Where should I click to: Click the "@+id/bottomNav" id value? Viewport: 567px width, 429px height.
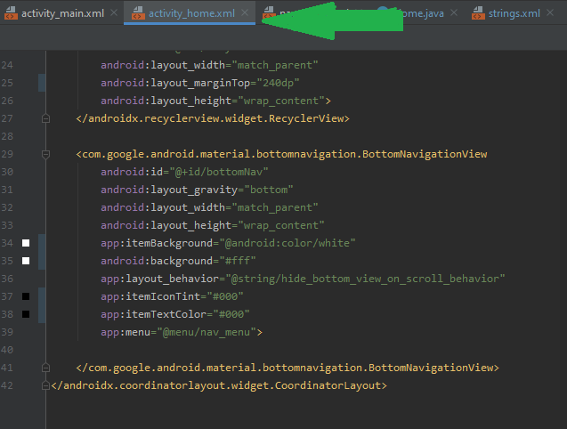pyautogui.click(x=219, y=172)
